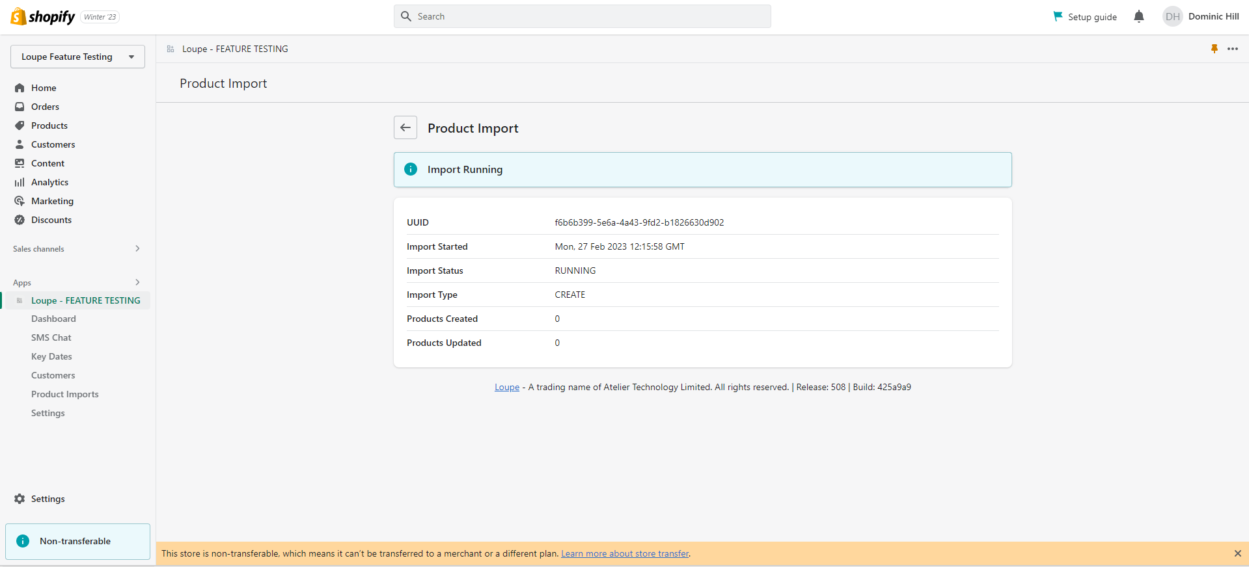Focus the Search field
1249x567 pixels.
click(x=583, y=16)
